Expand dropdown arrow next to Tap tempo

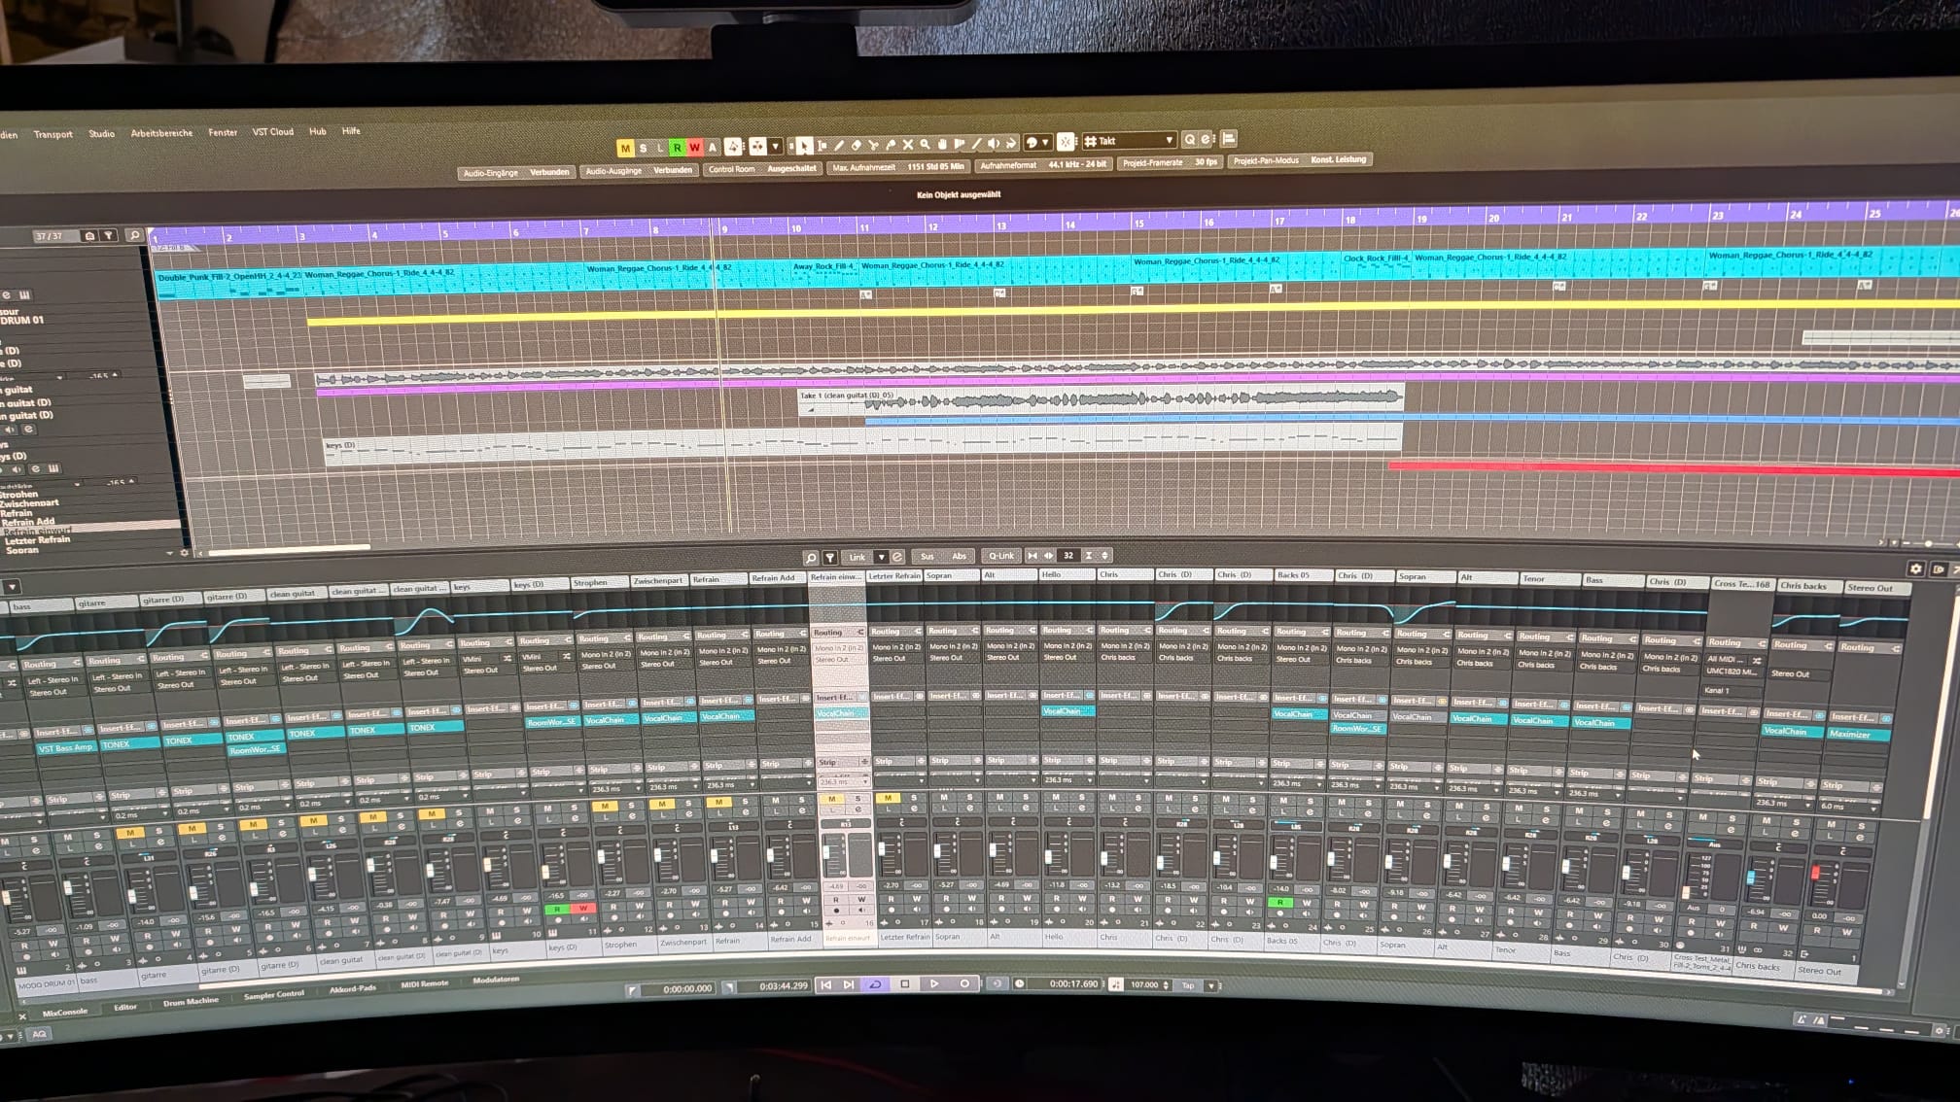pos(1211,985)
